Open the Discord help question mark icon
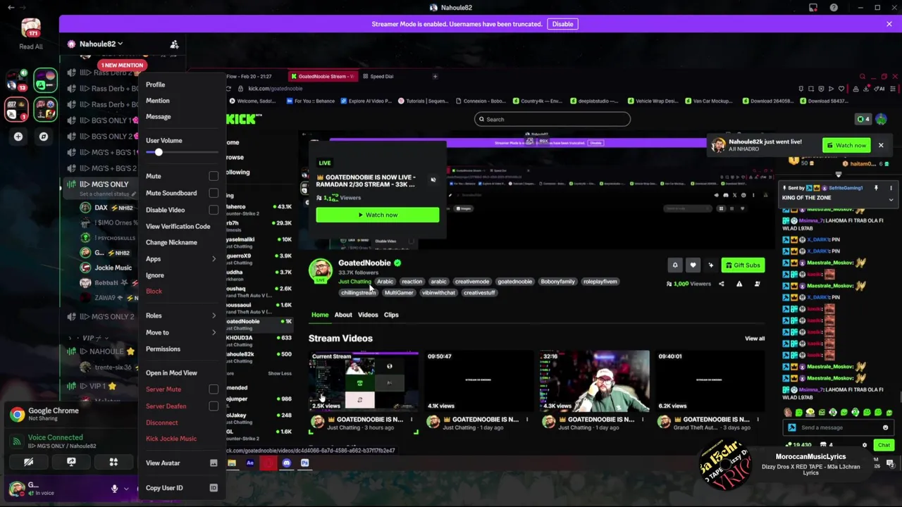The image size is (902, 507). [x=834, y=8]
